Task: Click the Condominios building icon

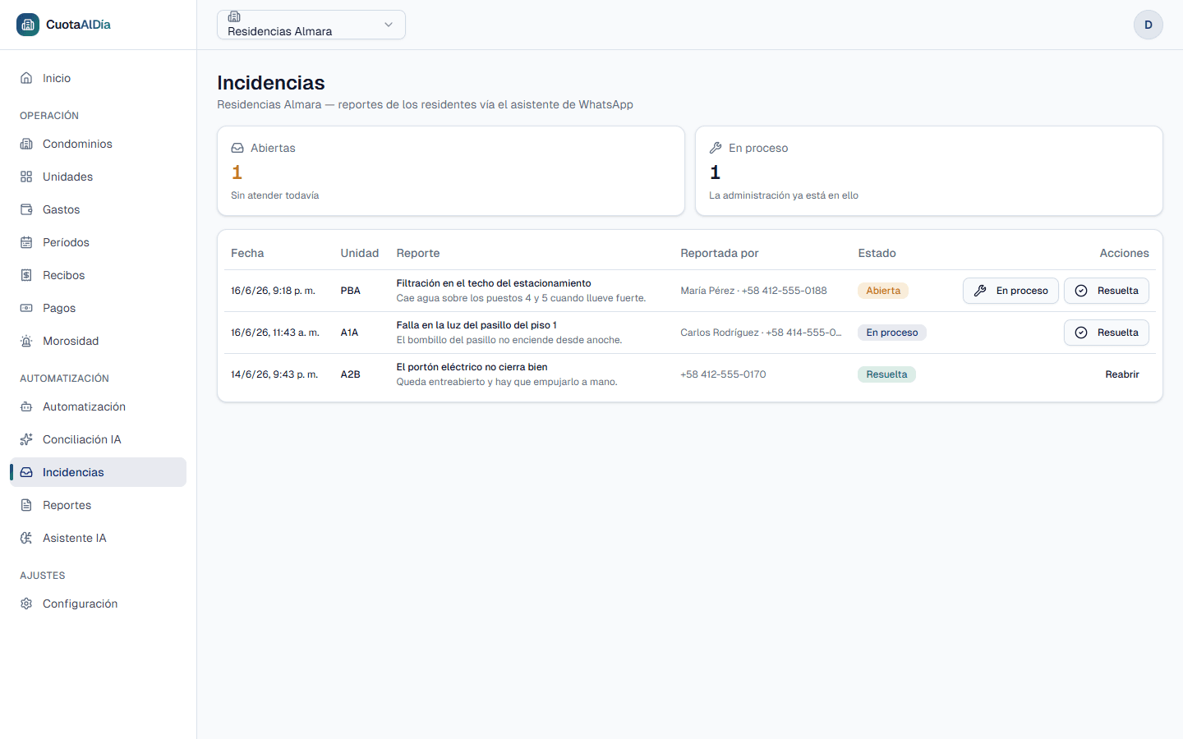Action: click(26, 144)
